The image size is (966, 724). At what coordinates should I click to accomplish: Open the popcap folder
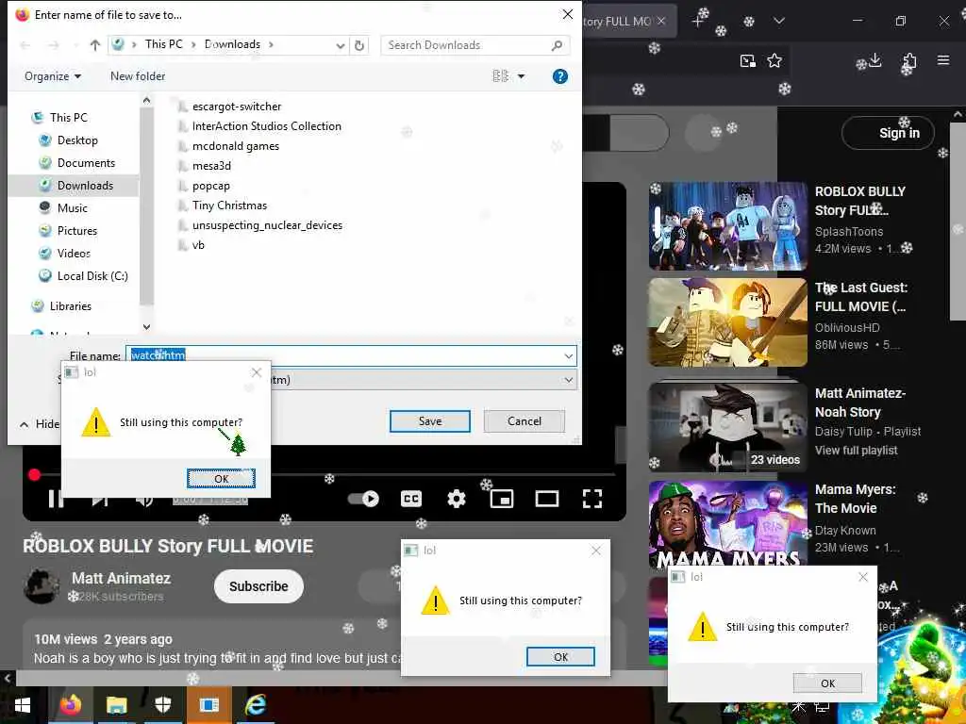tap(210, 186)
